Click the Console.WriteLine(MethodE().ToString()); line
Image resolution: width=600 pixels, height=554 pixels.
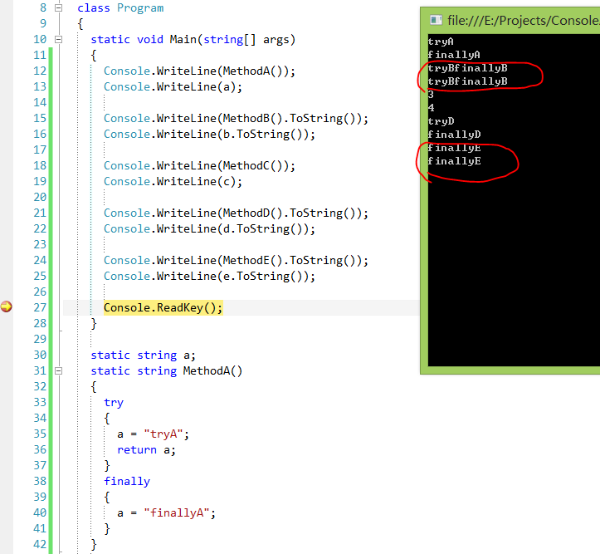236,260
